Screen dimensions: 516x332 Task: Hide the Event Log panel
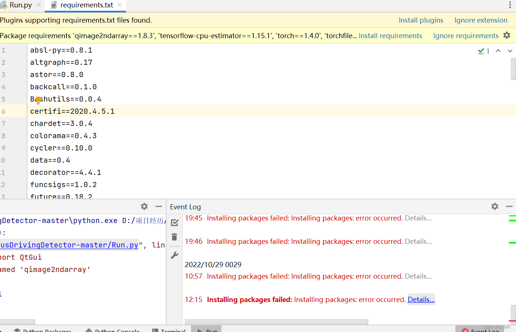point(509,206)
